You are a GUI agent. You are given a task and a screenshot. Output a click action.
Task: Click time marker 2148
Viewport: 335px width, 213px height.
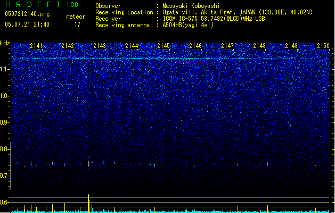coord(259,46)
